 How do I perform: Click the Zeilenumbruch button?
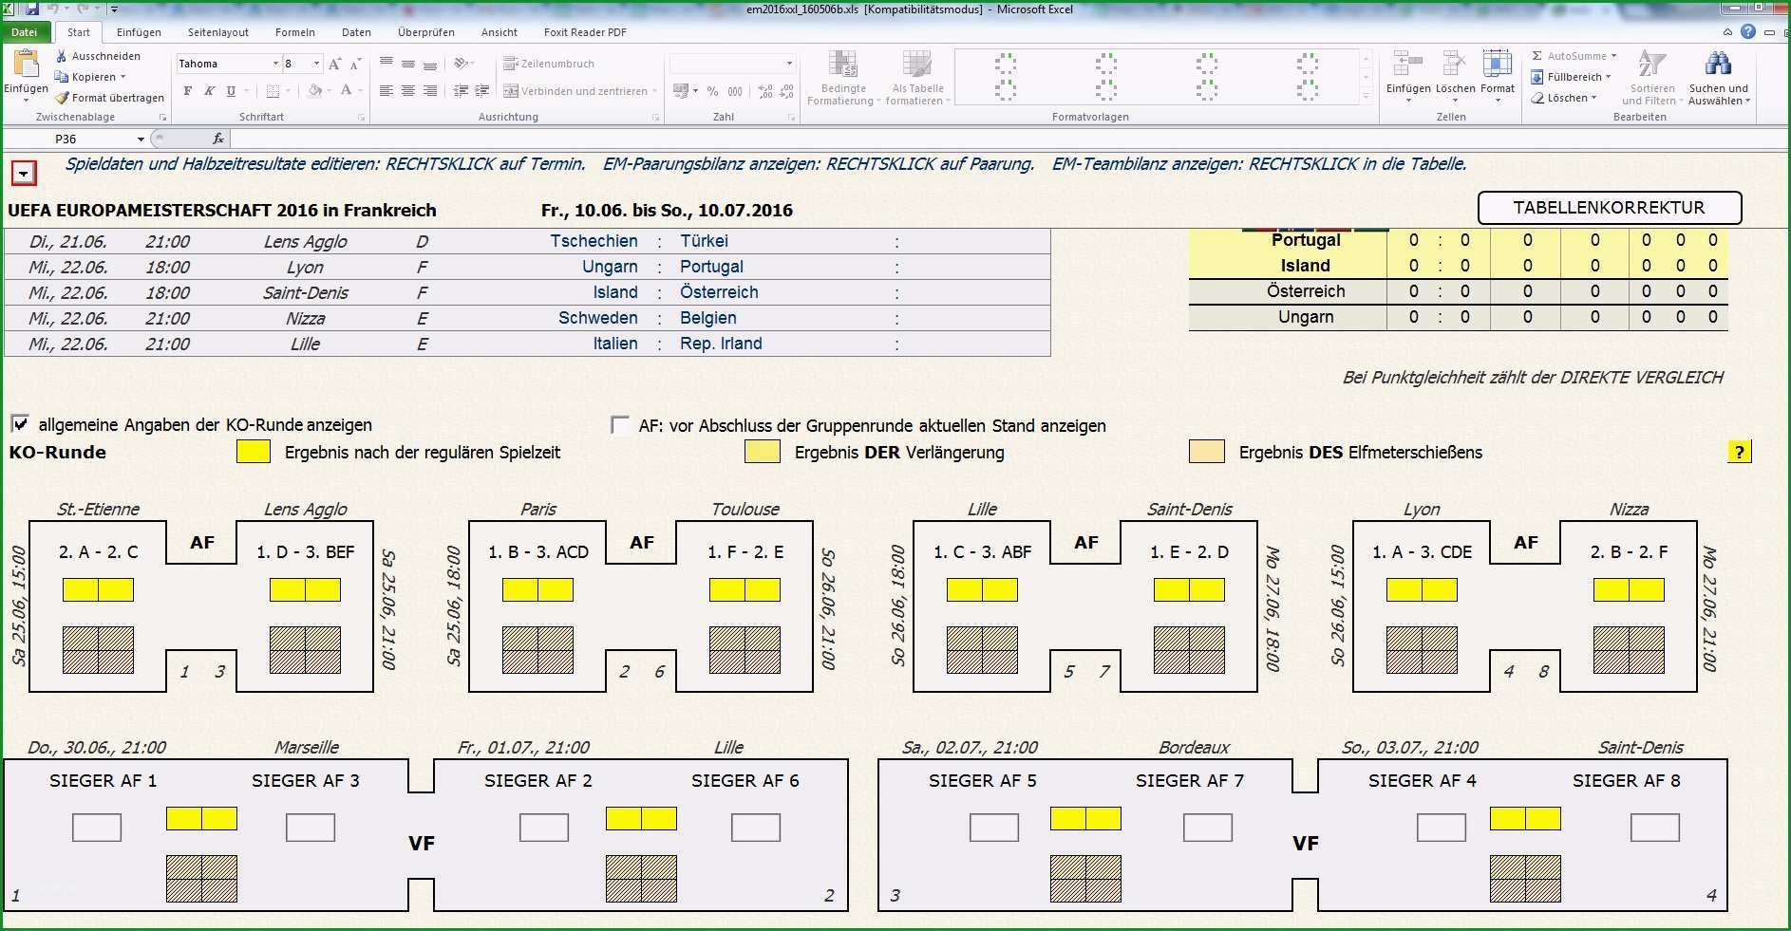(x=549, y=64)
